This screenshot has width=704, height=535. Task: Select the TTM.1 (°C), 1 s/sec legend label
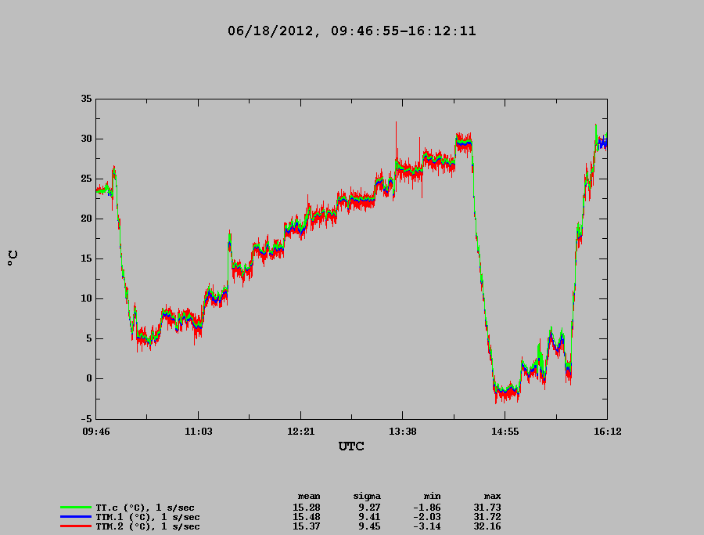point(148,517)
